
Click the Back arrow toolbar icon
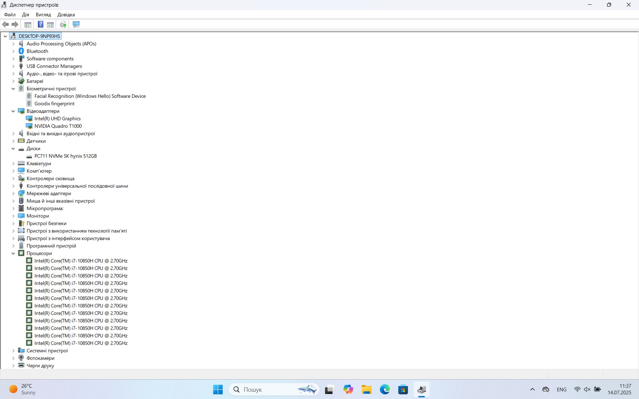[5, 24]
